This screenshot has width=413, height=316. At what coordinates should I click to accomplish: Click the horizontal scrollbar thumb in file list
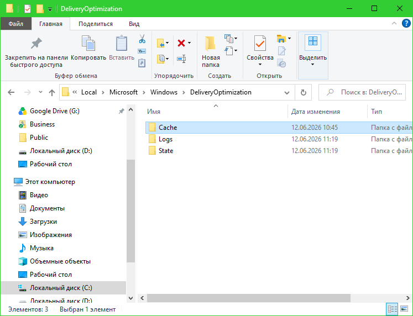[x=249, y=298]
